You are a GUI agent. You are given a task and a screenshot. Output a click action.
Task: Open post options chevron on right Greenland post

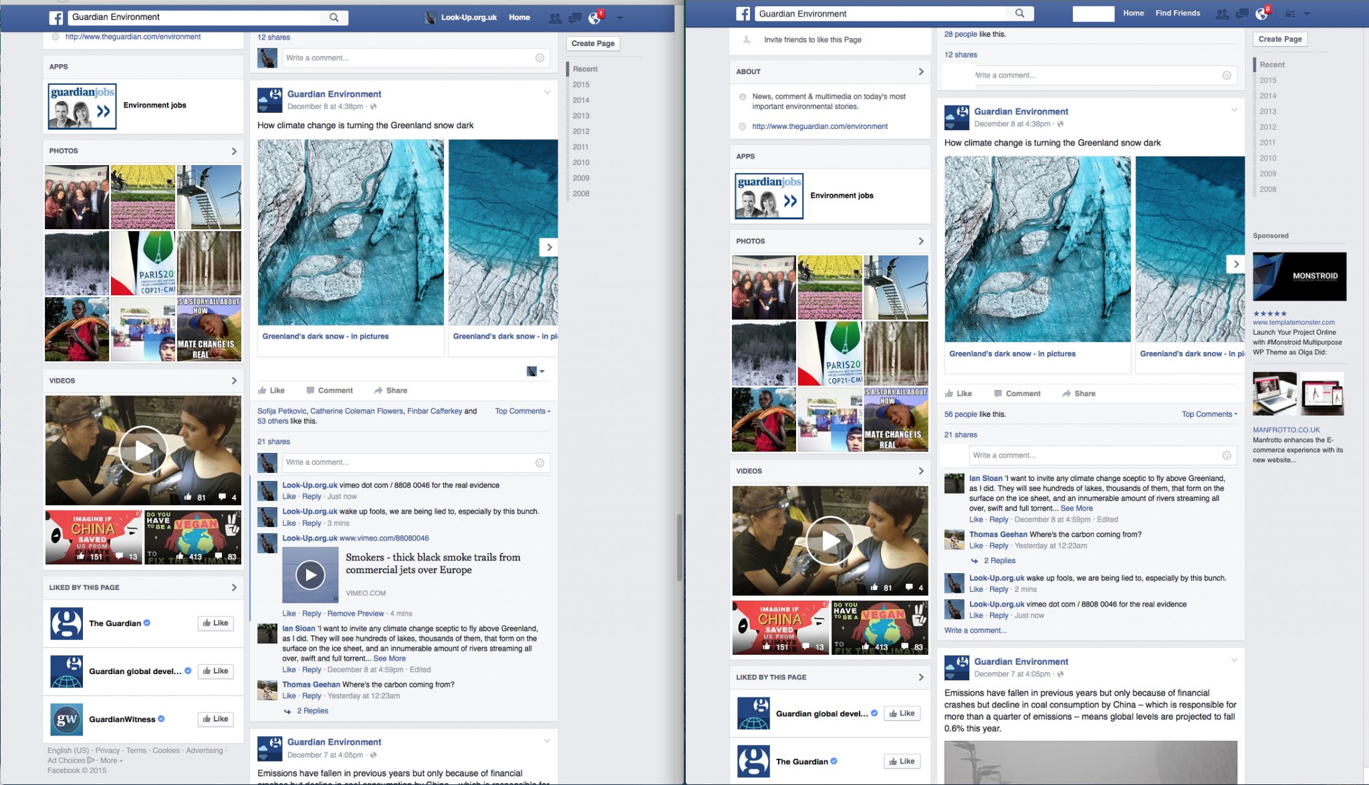pos(1234,110)
